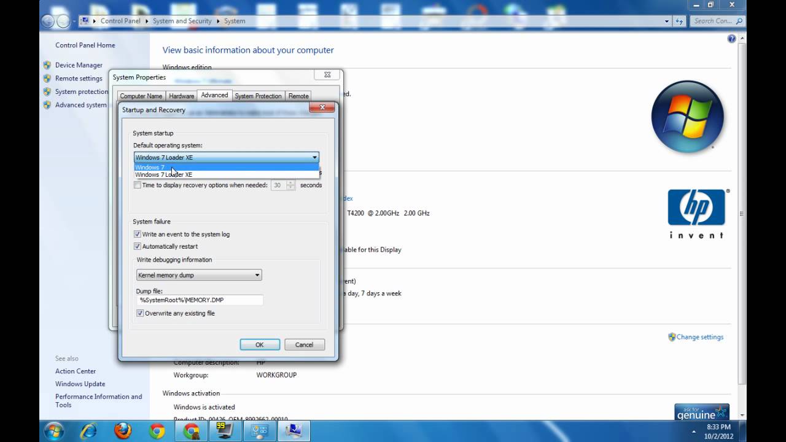Uncheck Overwrite any existing file
Image resolution: width=786 pixels, height=442 pixels.
[x=140, y=313]
